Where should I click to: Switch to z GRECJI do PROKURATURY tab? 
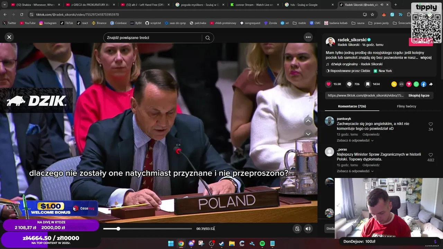point(90,5)
